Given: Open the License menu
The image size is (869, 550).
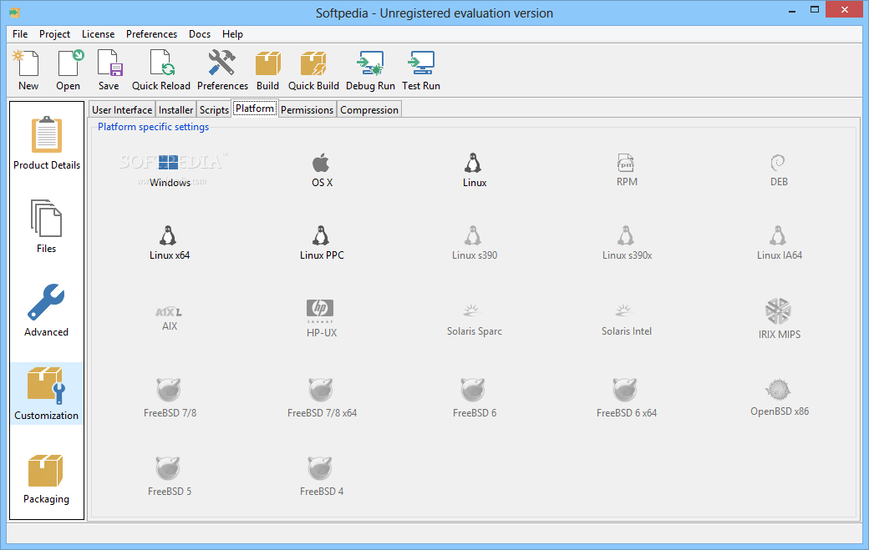Looking at the screenshot, I should pos(98,33).
